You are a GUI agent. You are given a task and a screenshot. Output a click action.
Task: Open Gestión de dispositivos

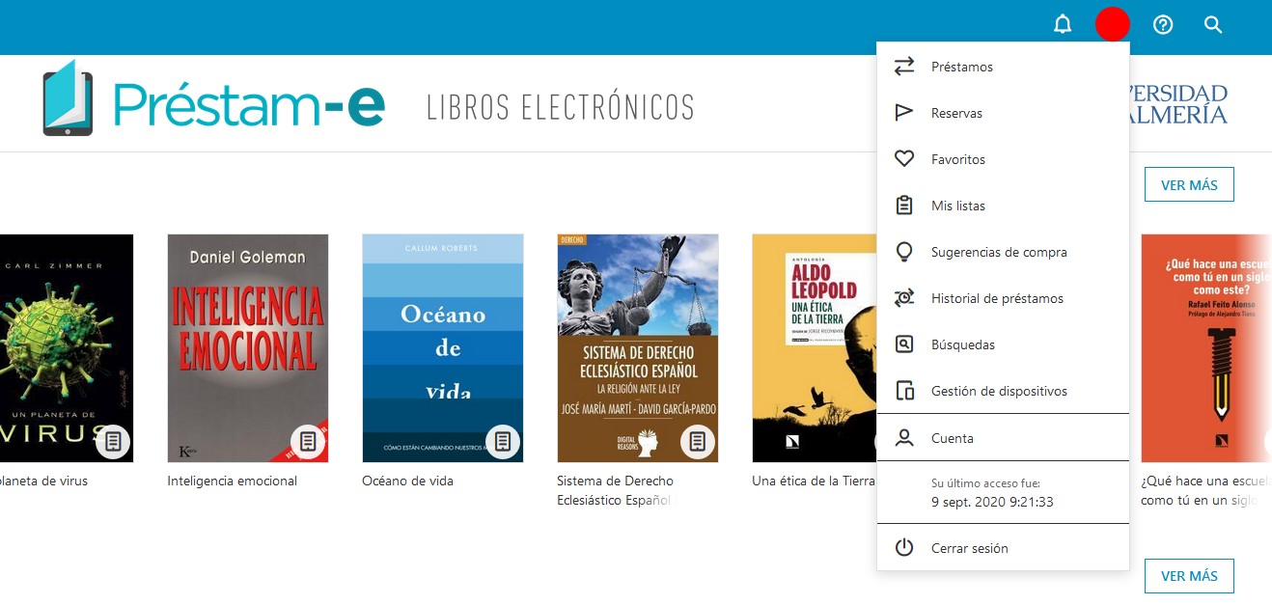[x=1003, y=391]
